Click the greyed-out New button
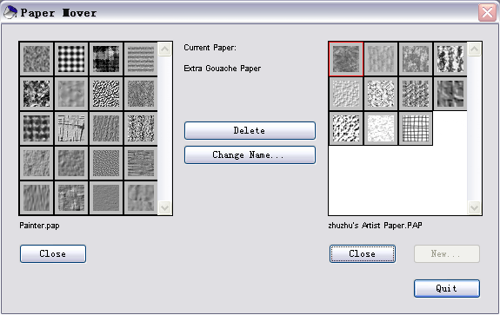 tap(447, 253)
